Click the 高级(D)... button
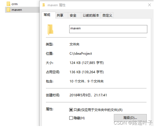The height and width of the screenshot is (128, 157). [x=130, y=118]
